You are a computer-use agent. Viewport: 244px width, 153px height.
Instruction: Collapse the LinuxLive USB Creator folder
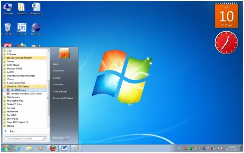tap(25, 86)
